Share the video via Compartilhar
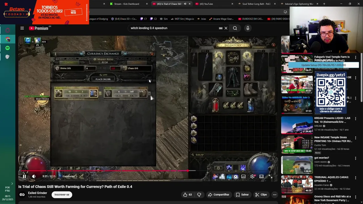This screenshot has height=204, width=363. click(218, 195)
